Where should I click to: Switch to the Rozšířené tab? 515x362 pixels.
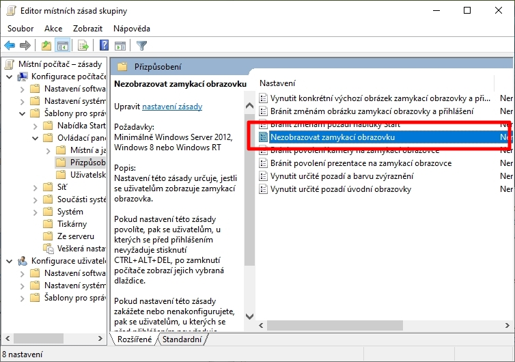(x=135, y=339)
